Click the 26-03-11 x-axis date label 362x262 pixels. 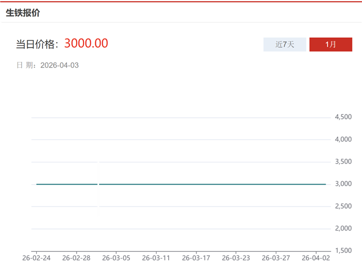click(x=157, y=258)
